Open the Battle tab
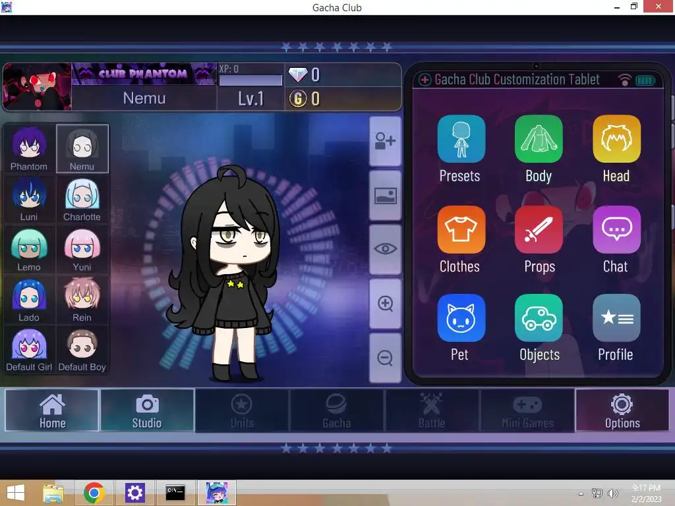The width and height of the screenshot is (675, 506). (x=432, y=410)
